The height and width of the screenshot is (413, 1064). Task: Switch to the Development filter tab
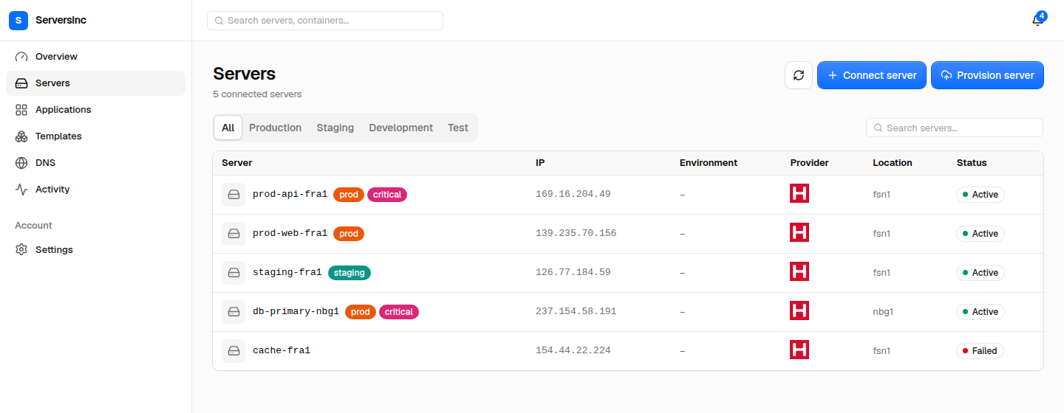pyautogui.click(x=400, y=128)
